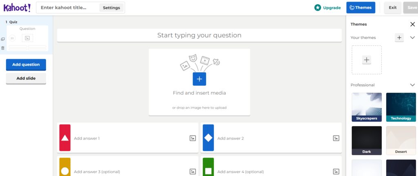Screen dimensions: 418x176
Task: Add image to answer 2
Action: [336, 138]
